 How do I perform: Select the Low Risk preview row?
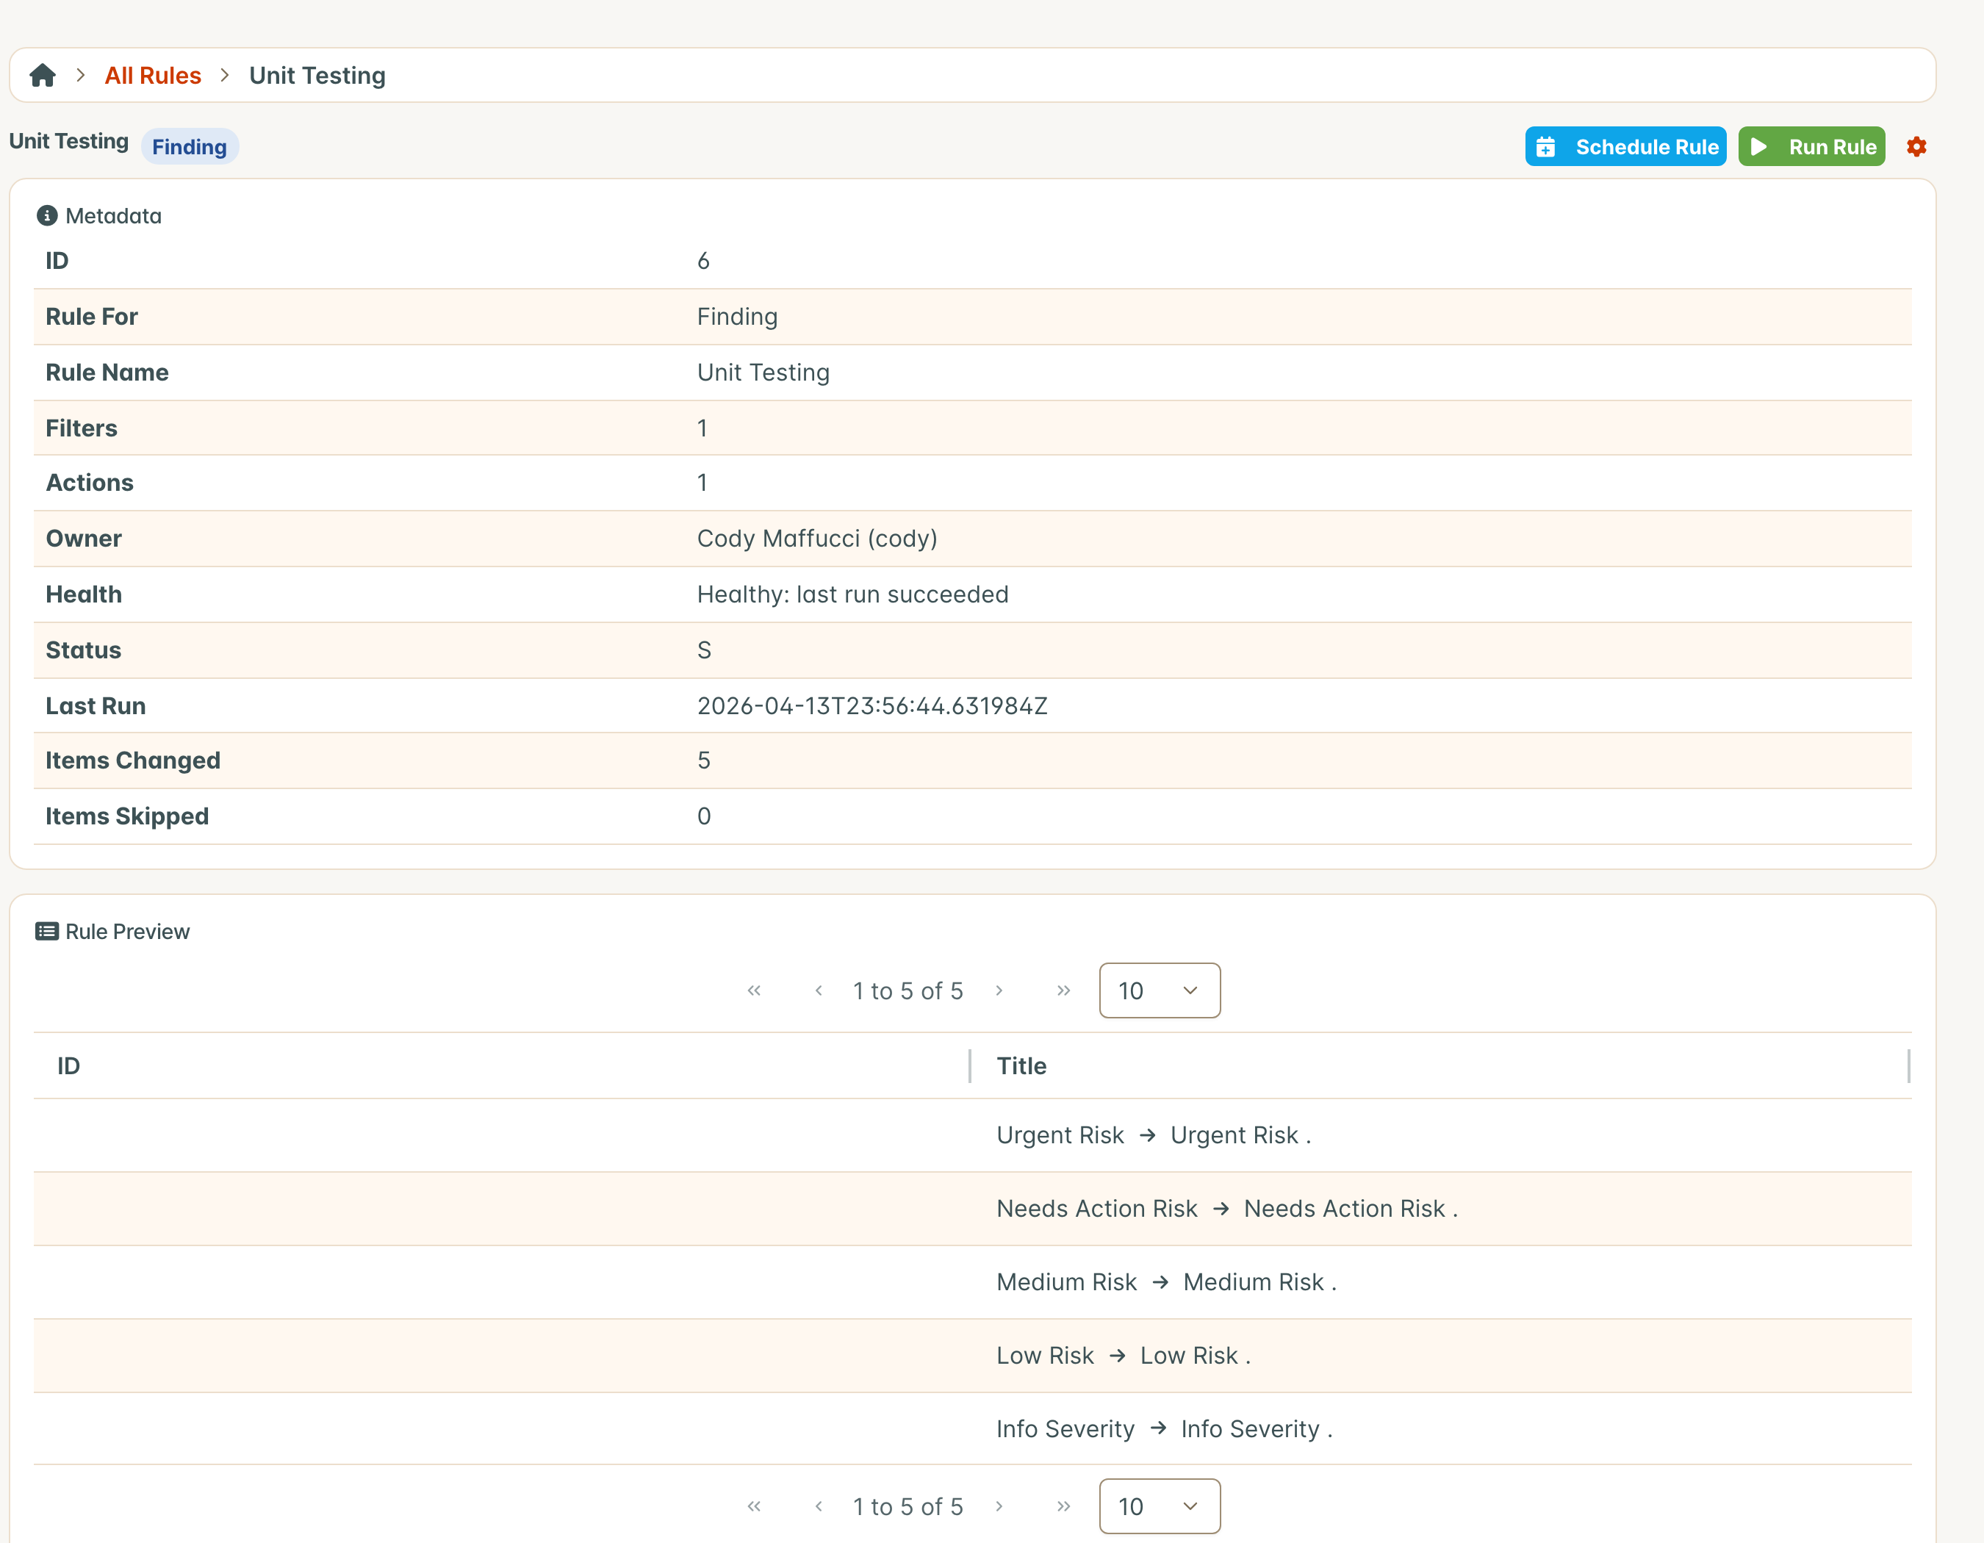click(x=973, y=1356)
